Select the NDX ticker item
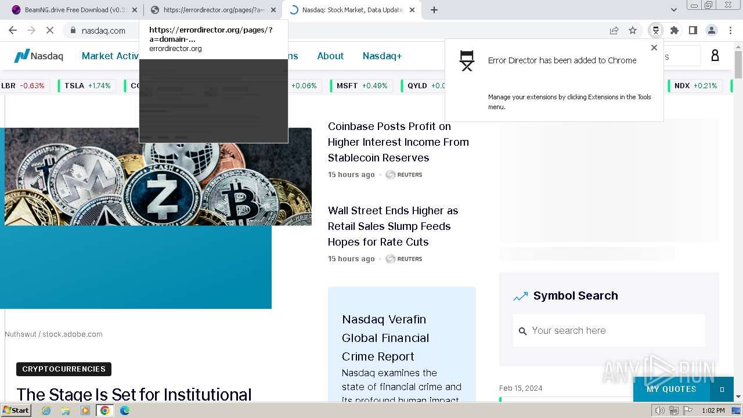 click(x=695, y=85)
